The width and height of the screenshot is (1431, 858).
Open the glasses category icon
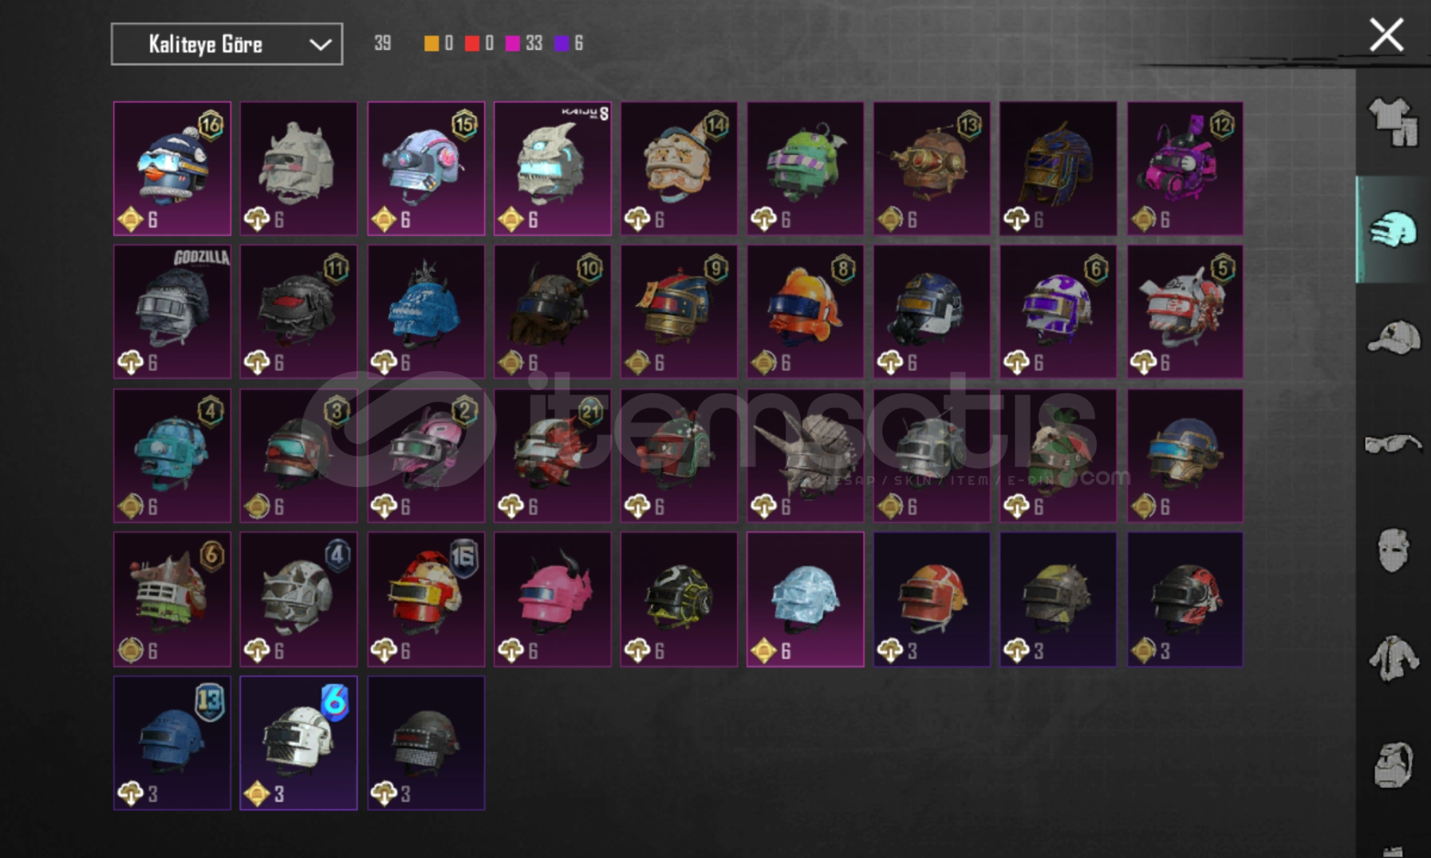click(1393, 443)
